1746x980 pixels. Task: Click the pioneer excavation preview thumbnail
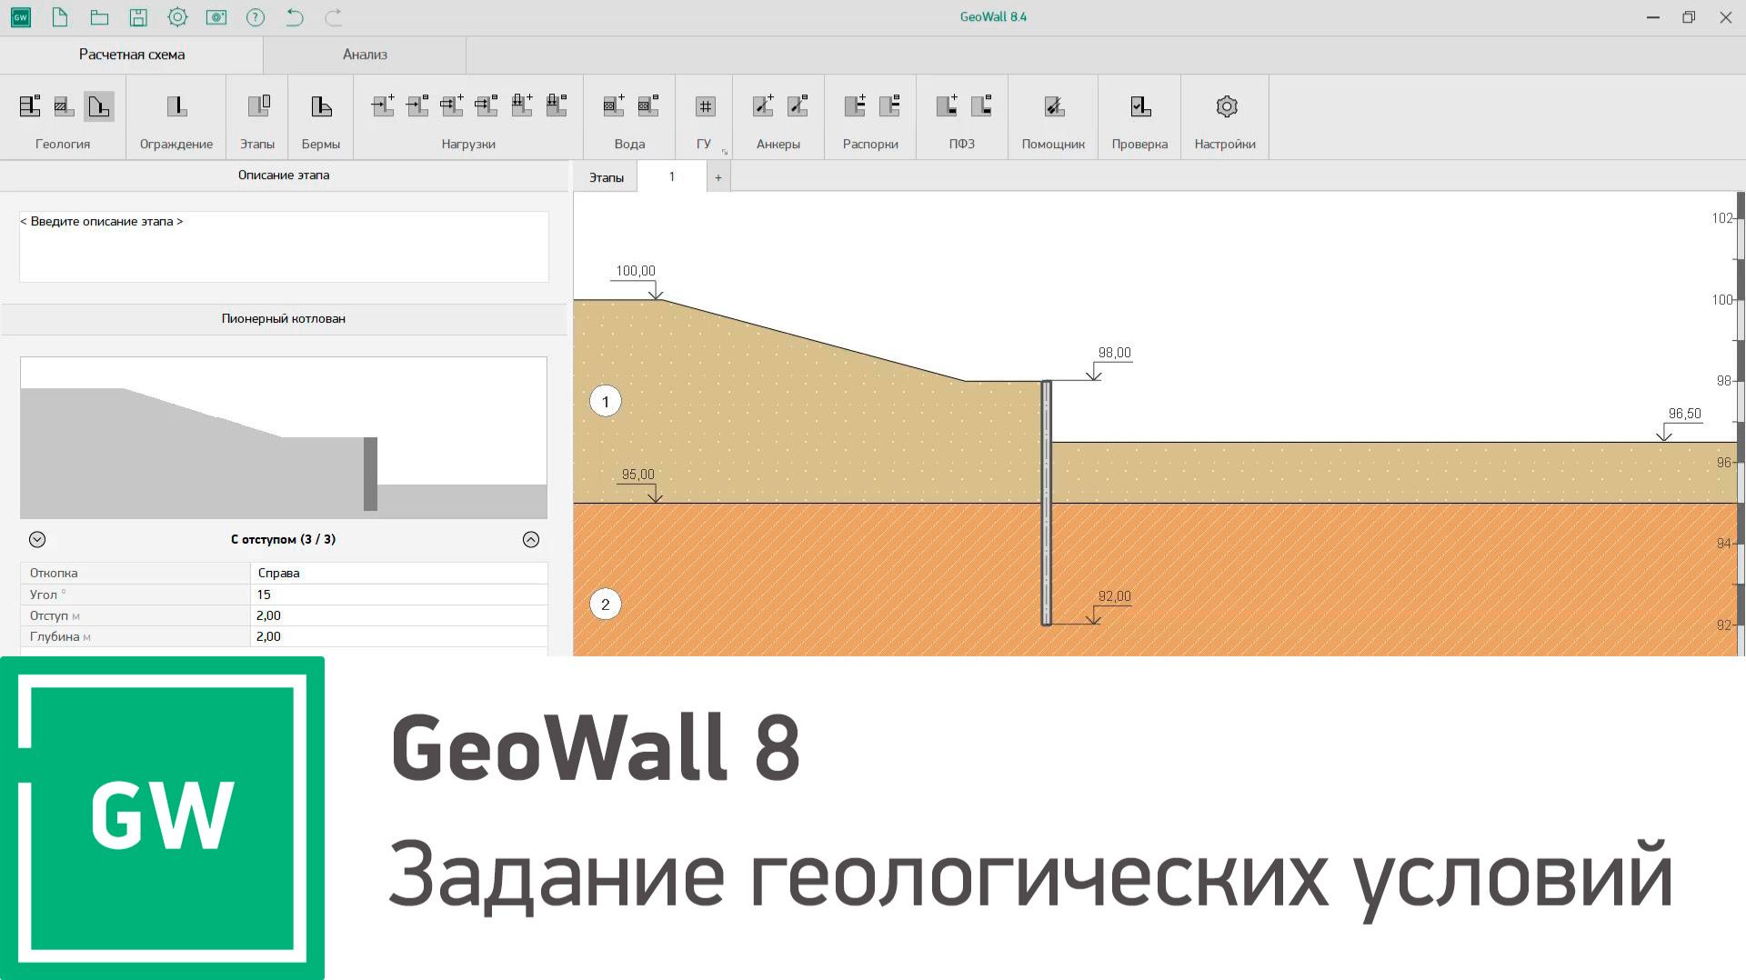click(x=284, y=437)
